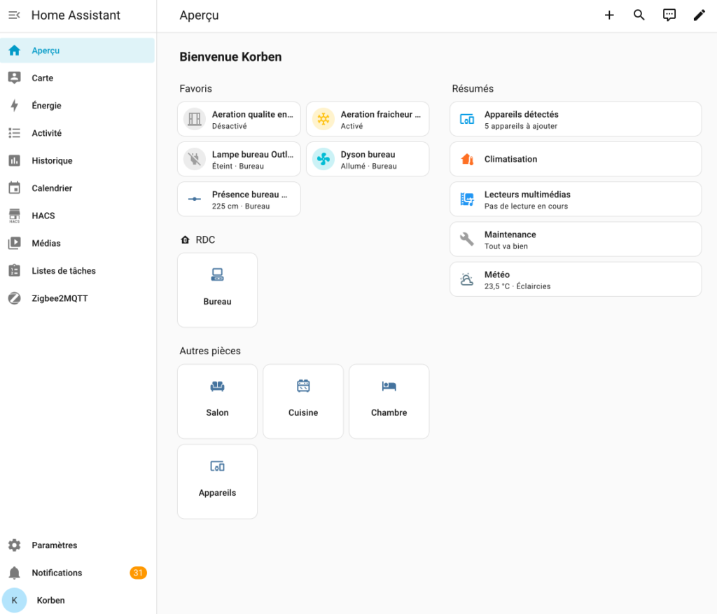717x614 pixels.
Task: Click the Aperçu home icon in sidebar
Action: [14, 50]
